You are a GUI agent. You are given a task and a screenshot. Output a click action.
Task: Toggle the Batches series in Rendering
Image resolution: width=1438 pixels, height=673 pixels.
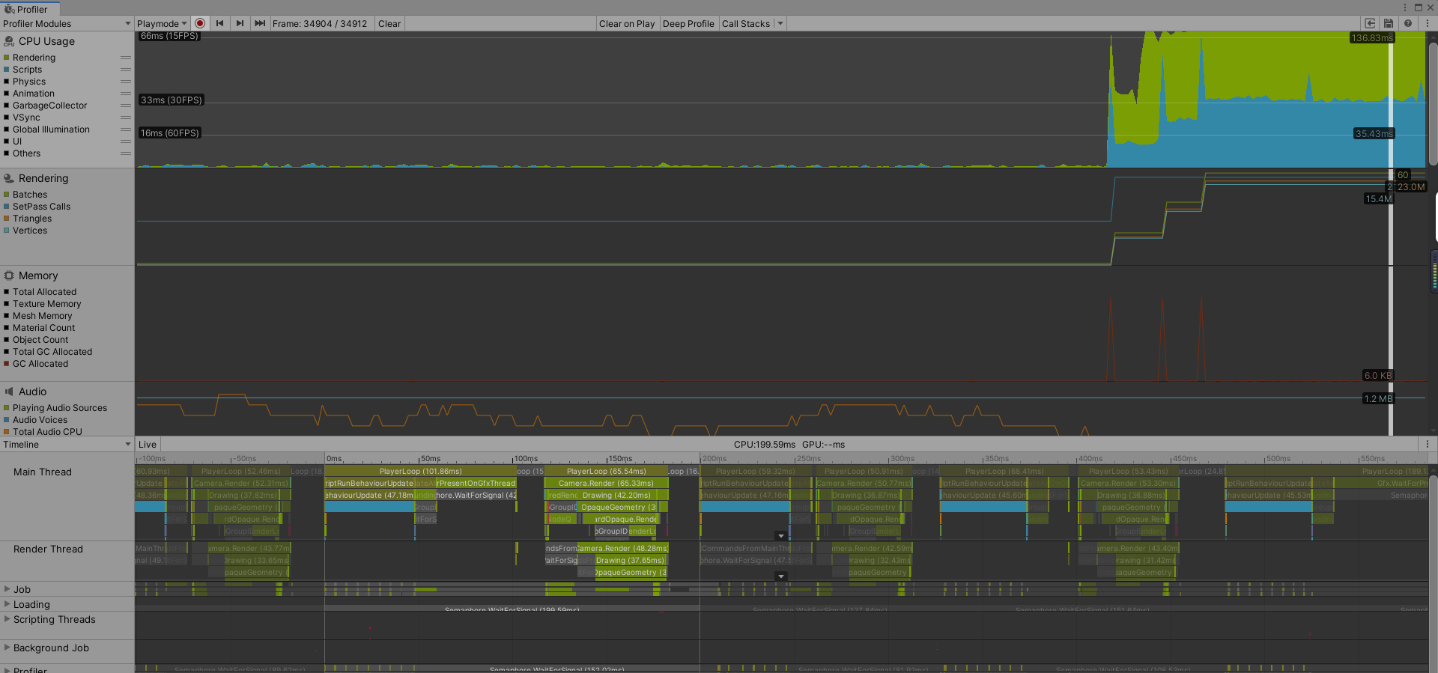point(7,195)
